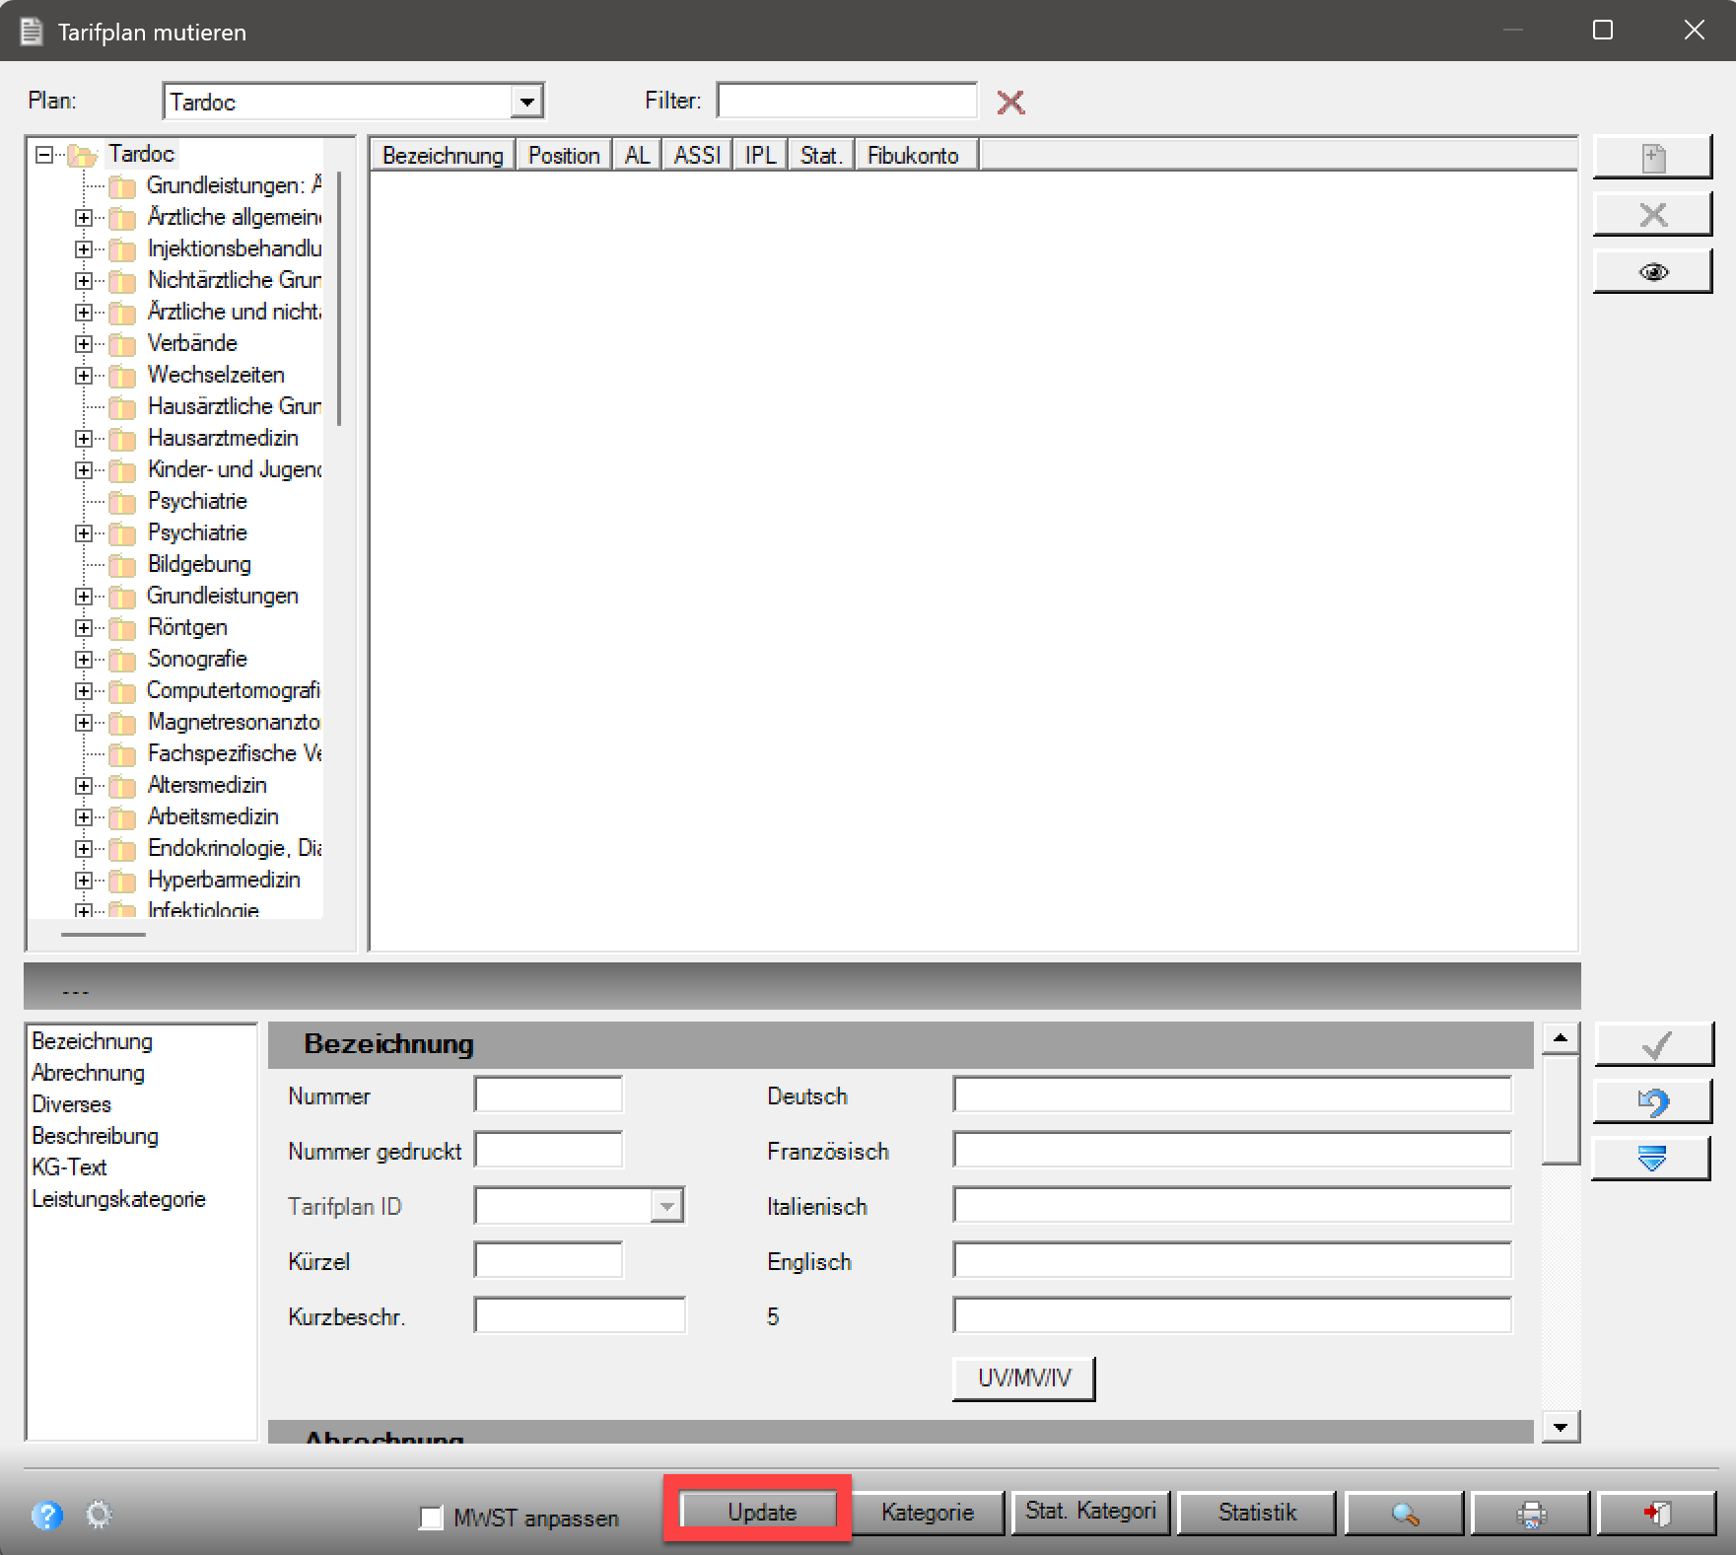The width and height of the screenshot is (1736, 1555).
Task: Expand the Sonografie tree node
Action: pyautogui.click(x=84, y=660)
